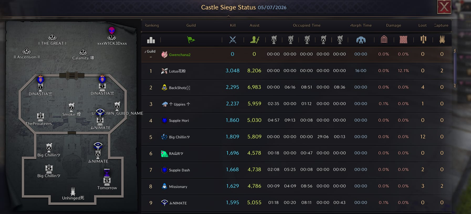Viewport: 471px width, 214px height.
Task: Sort by the blue Morph Time icon
Action: [x=361, y=40]
